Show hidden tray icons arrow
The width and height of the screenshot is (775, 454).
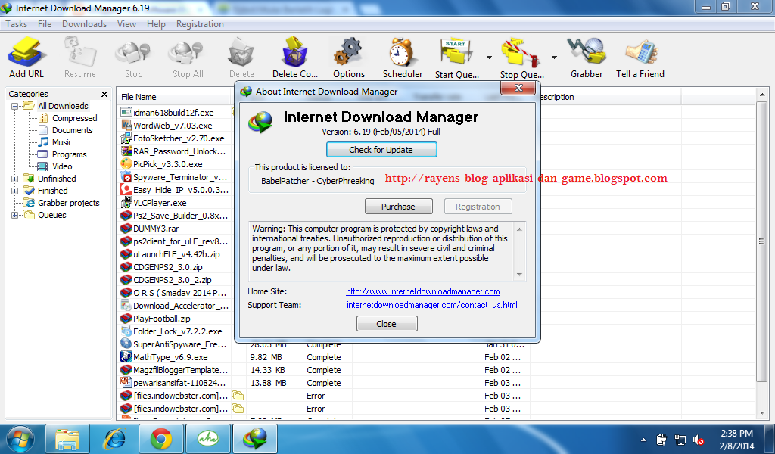pyautogui.click(x=643, y=440)
